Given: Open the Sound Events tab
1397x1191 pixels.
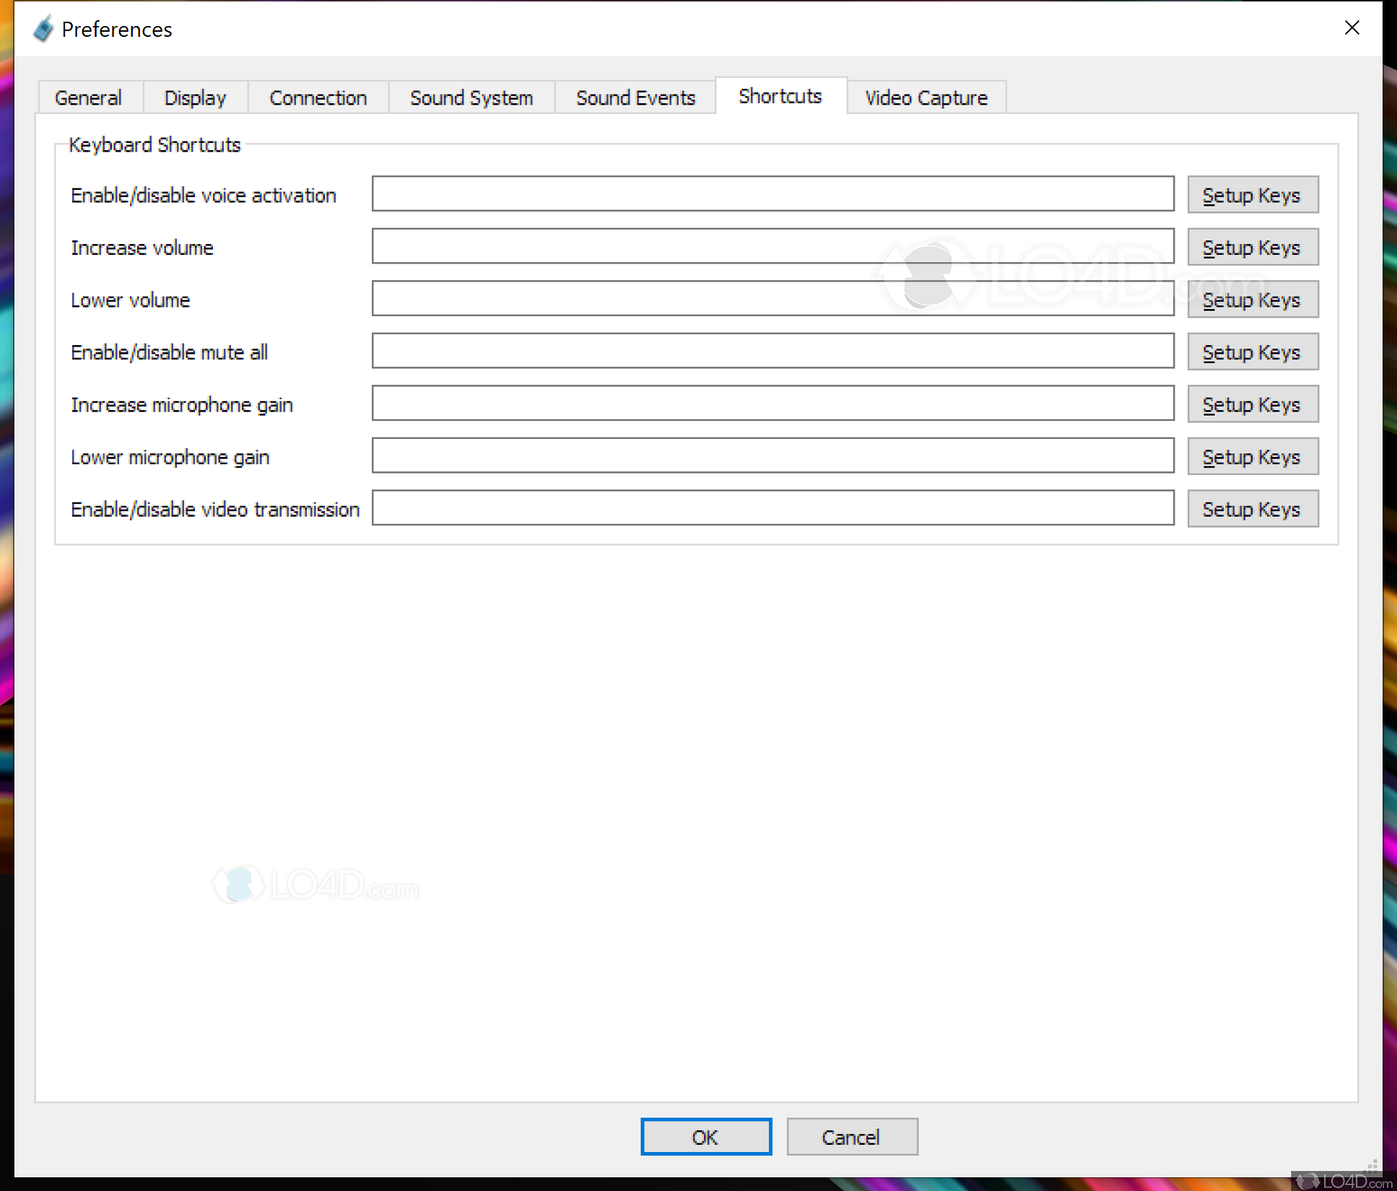Looking at the screenshot, I should 635,97.
